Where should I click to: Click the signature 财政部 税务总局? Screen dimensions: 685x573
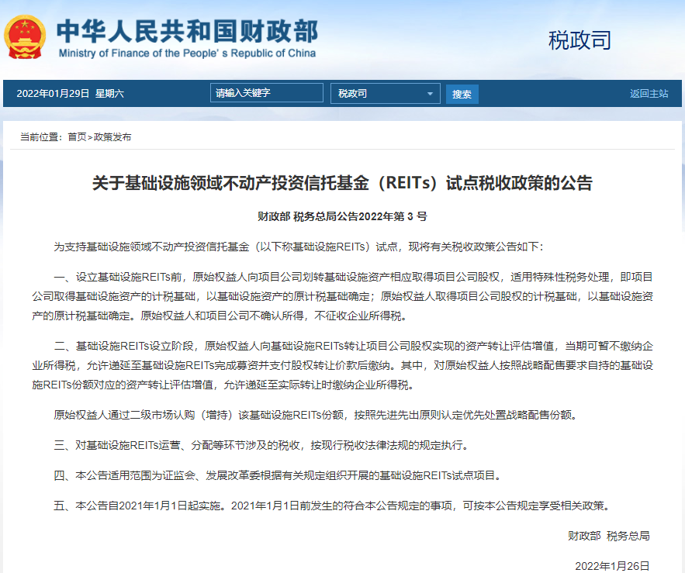(x=608, y=536)
